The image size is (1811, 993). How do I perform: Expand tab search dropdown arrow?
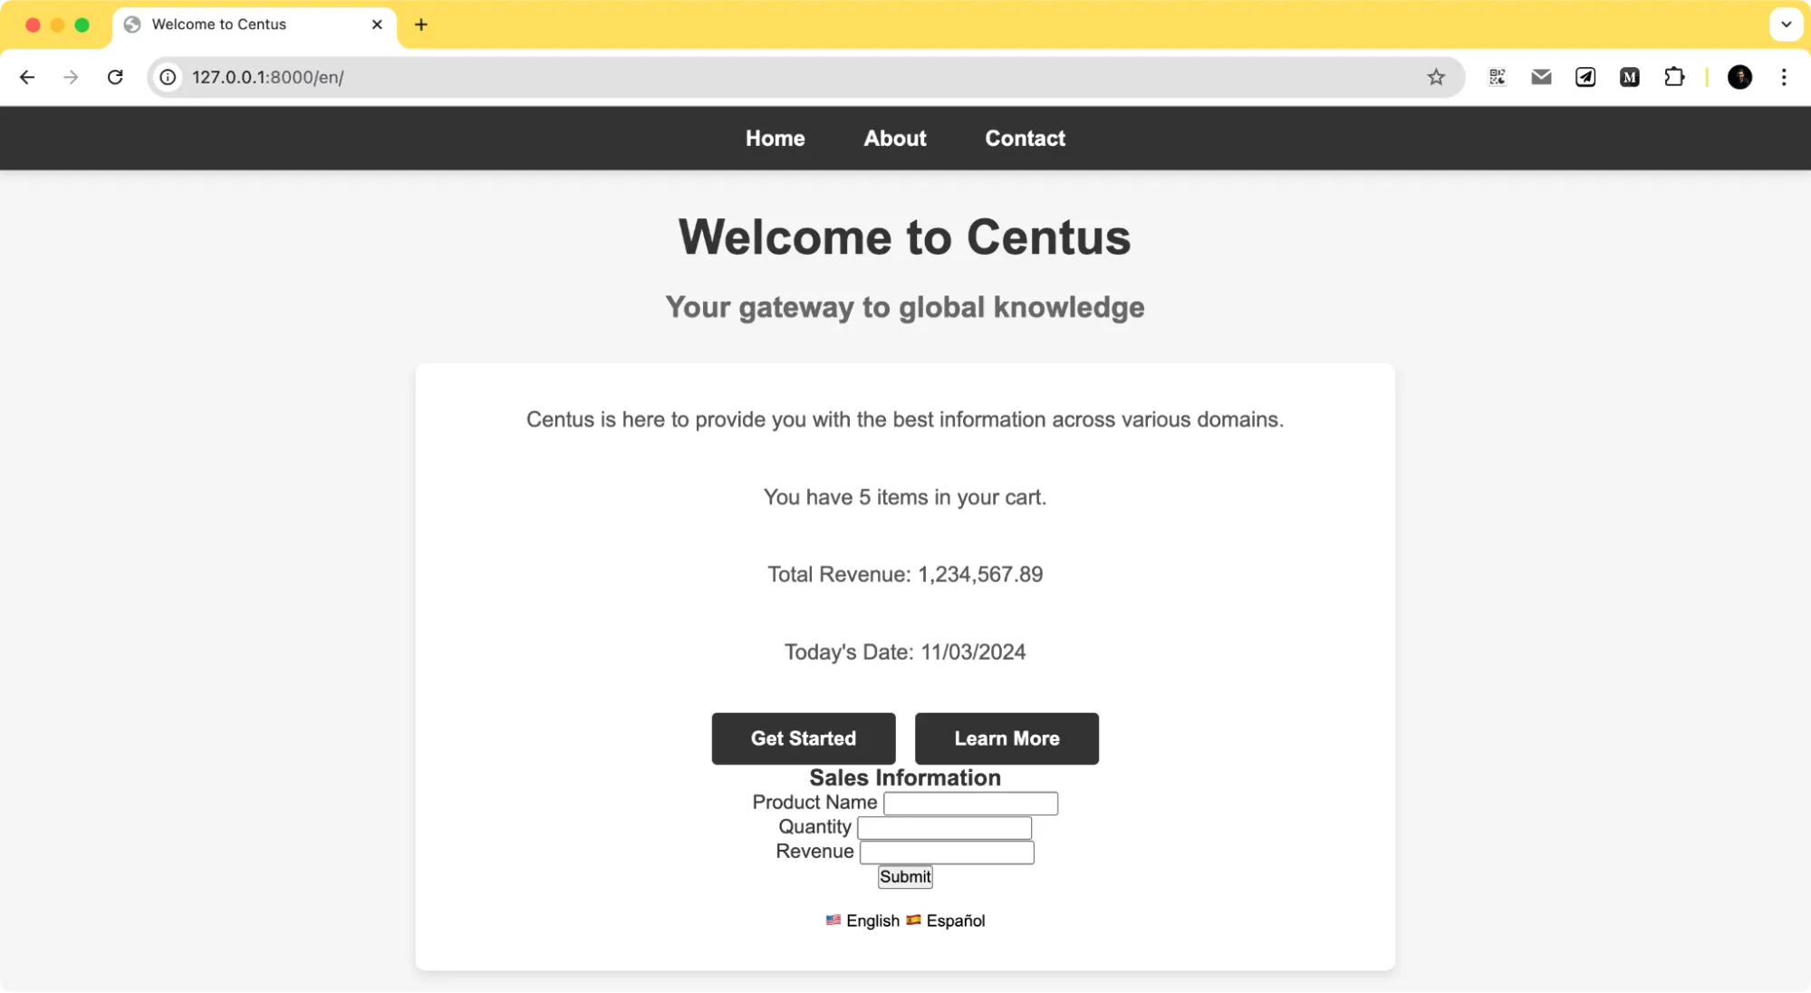coord(1786,24)
